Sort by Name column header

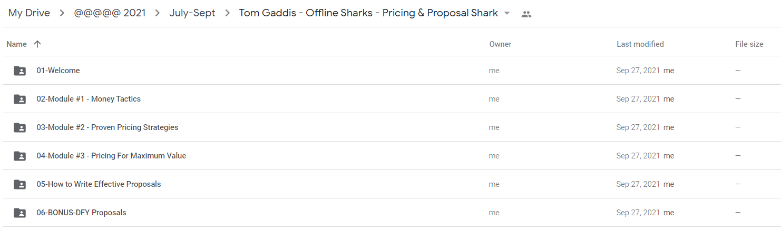point(16,44)
